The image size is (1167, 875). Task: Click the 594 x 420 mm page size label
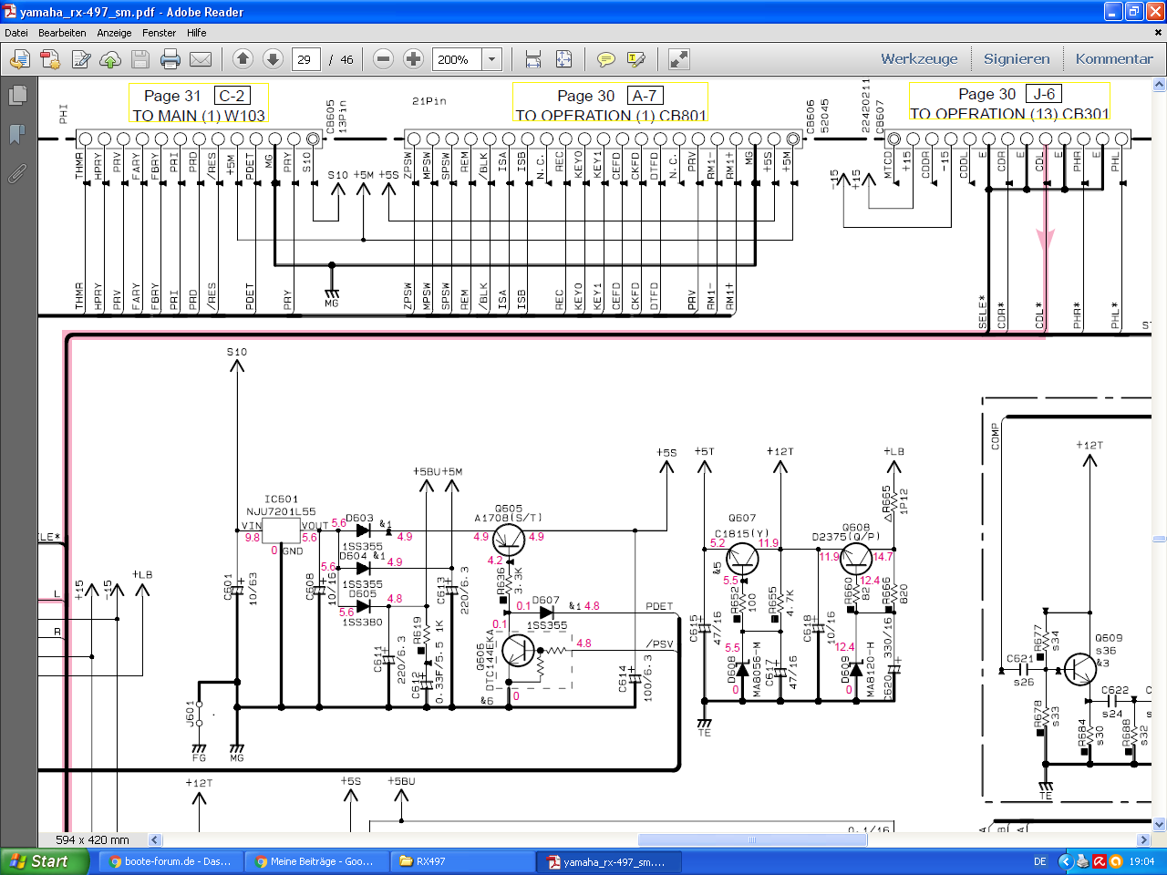tap(92, 839)
